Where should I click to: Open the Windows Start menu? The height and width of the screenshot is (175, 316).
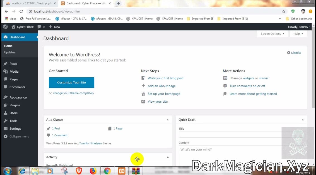tap(8, 171)
